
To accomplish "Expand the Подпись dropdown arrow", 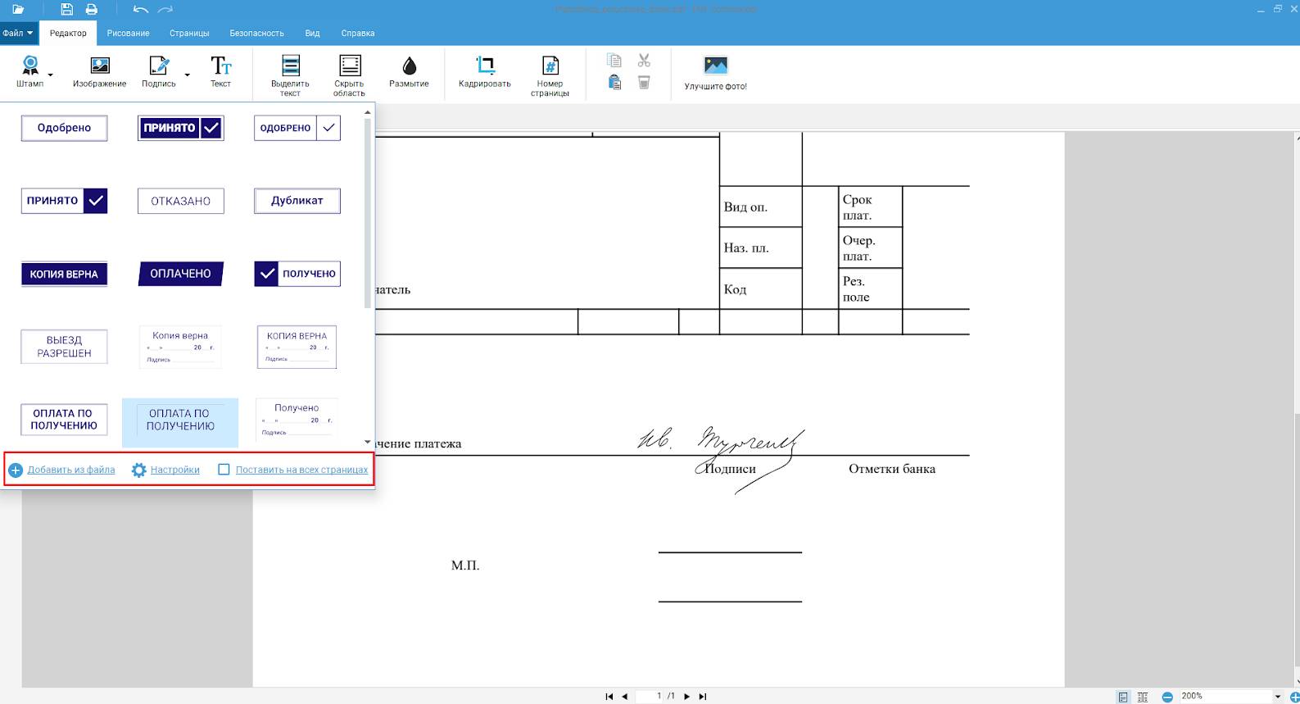I will click(x=187, y=75).
